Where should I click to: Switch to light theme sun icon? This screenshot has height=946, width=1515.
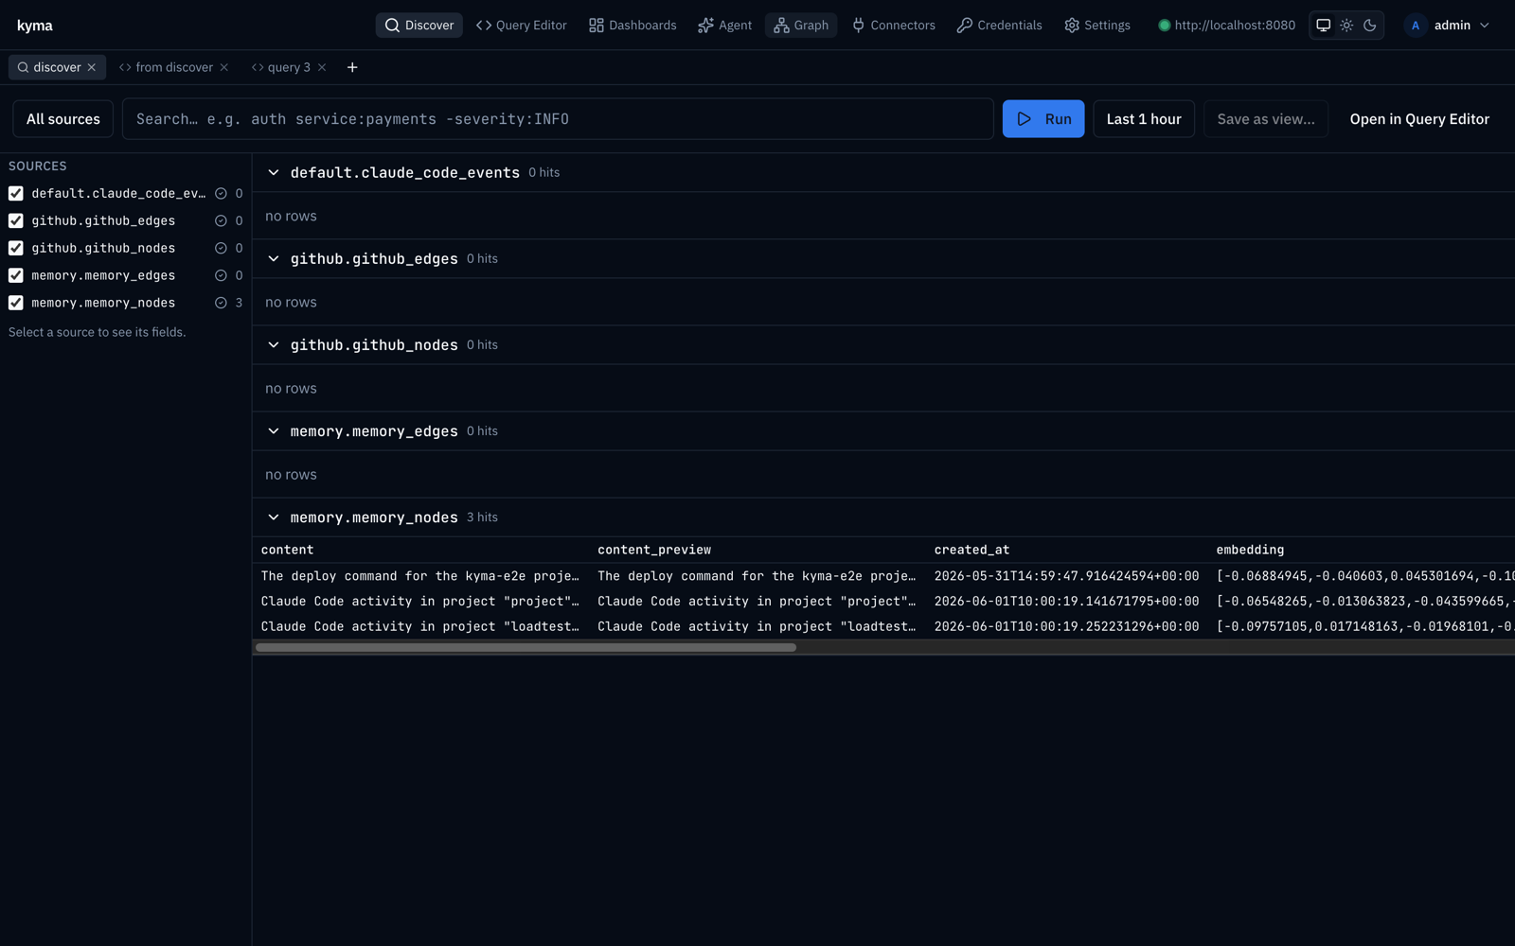[1346, 26]
